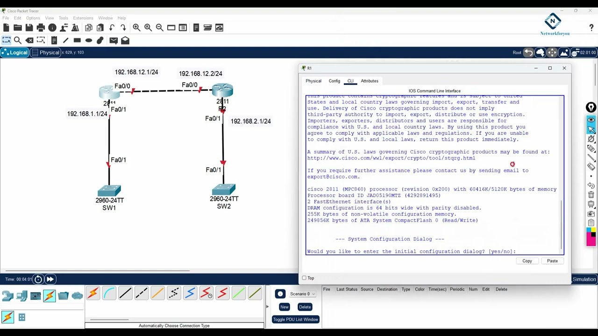
Task: Choose the Copper Cross-Over dashed cable
Action: (x=141, y=293)
